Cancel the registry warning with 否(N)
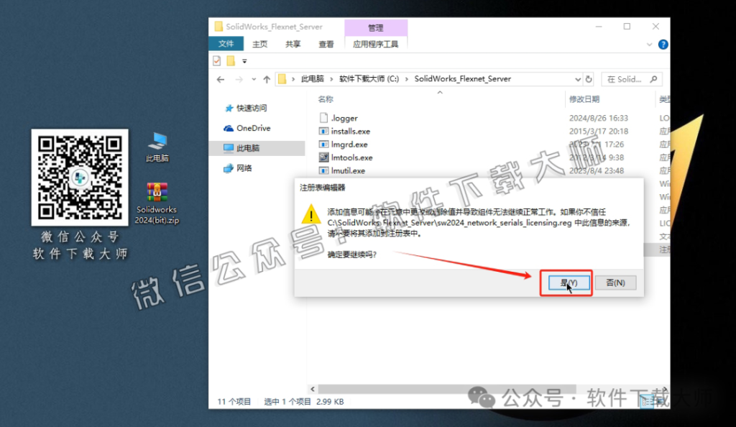736x427 pixels. (615, 283)
